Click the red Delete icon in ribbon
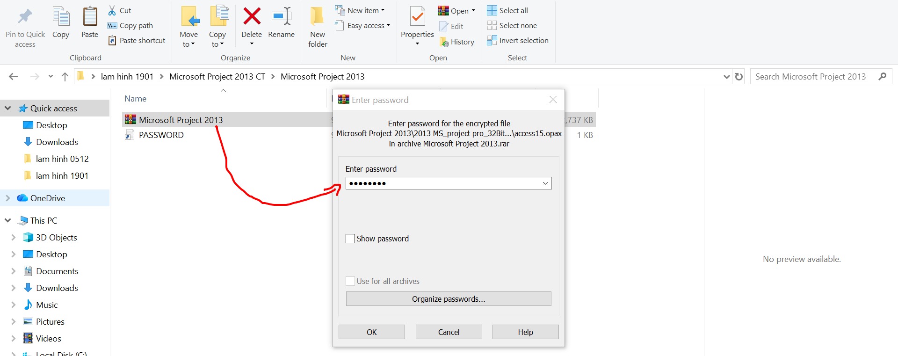This screenshot has width=898, height=356. coord(252,17)
